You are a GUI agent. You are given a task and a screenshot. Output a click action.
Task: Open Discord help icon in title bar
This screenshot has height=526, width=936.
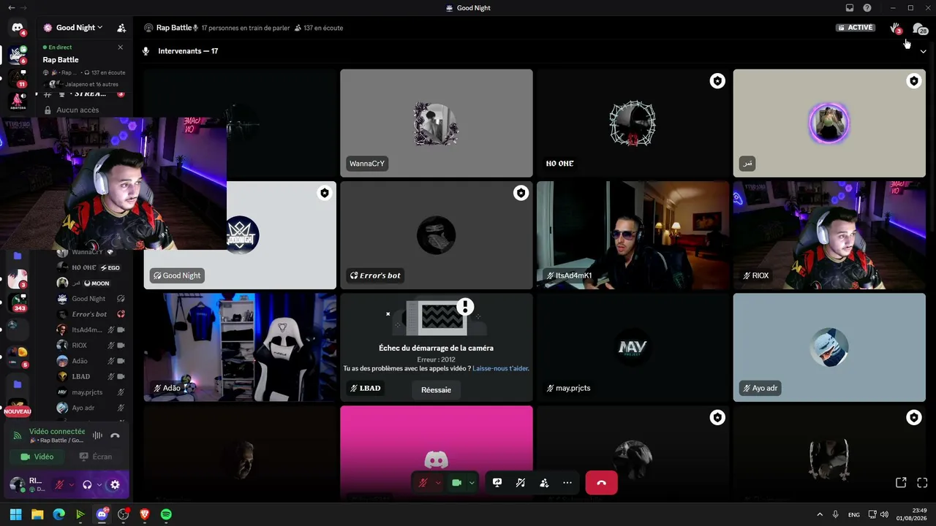pyautogui.click(x=867, y=8)
